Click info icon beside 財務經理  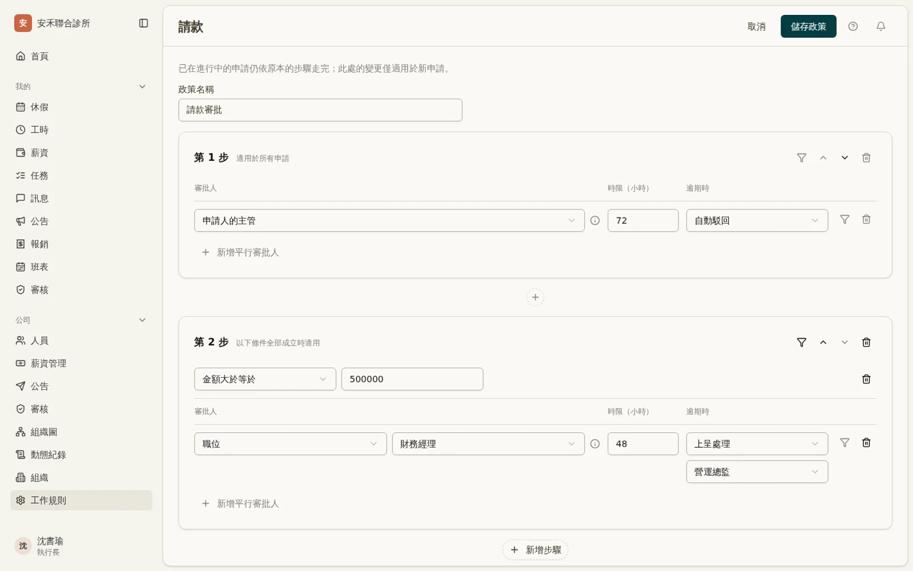[595, 444]
